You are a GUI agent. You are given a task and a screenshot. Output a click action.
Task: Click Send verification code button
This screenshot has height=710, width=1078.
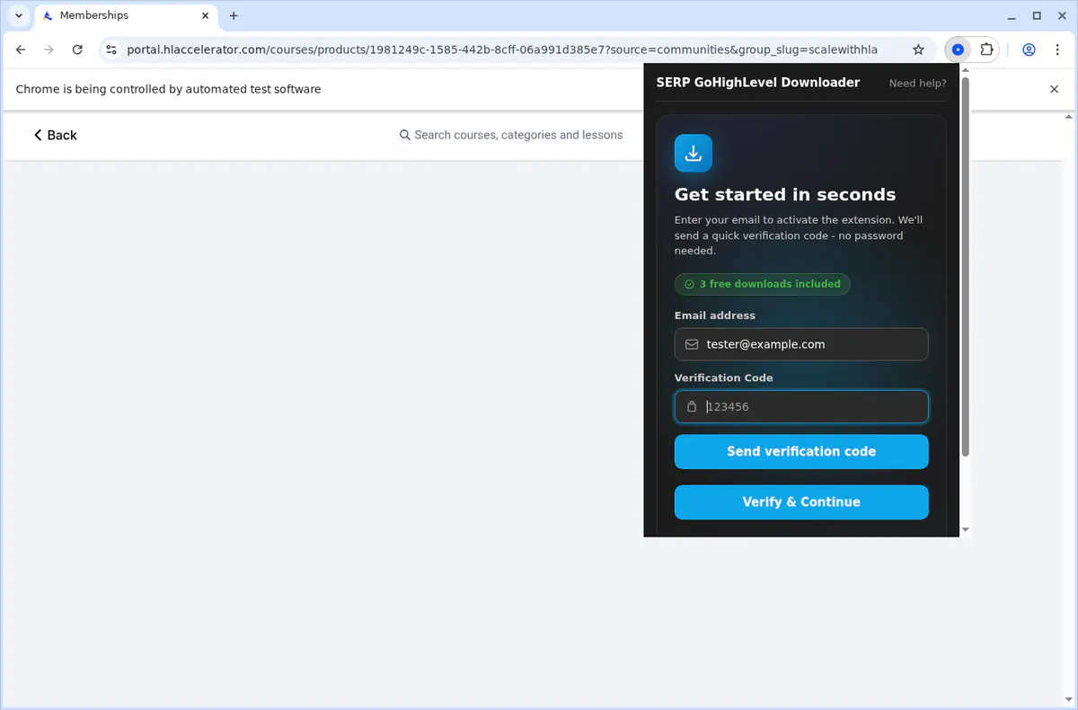[801, 451]
